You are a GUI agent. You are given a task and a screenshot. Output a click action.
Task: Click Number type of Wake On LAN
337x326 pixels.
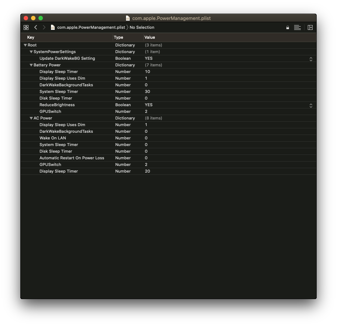123,138
